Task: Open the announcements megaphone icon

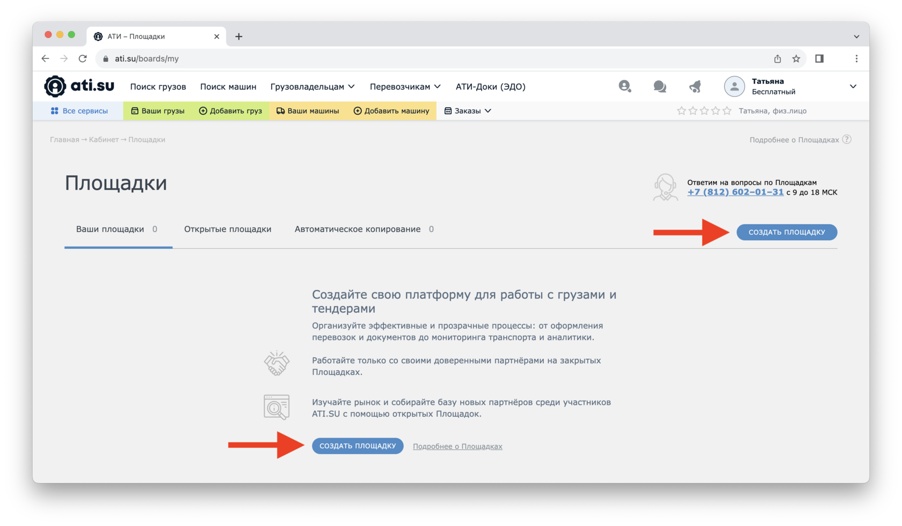Action: coord(695,86)
